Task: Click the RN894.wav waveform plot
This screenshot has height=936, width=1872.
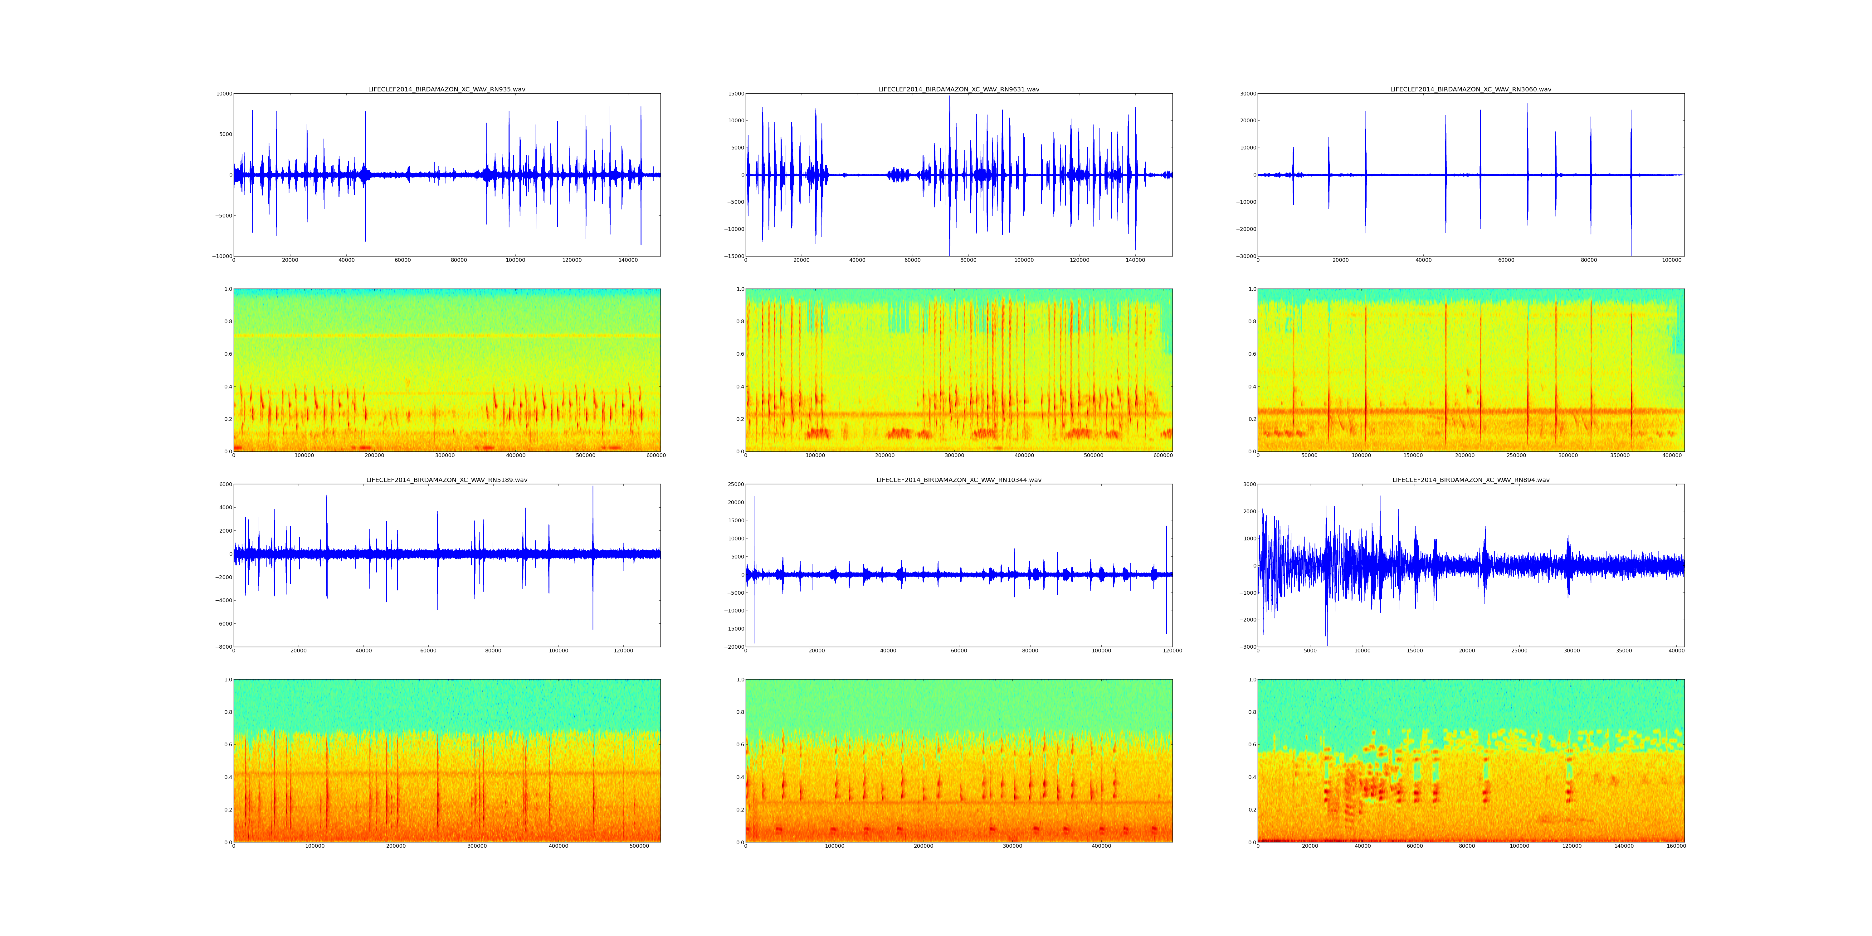Action: (1470, 565)
